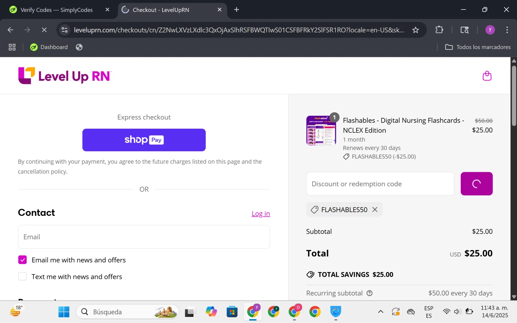Image resolution: width=517 pixels, height=323 pixels.
Task: Pay with Shop Pay express checkout
Action: coord(144,140)
